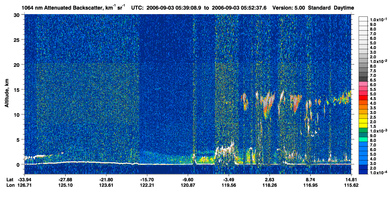
Task: Click latitude value '-15.70'
Action: tap(147, 180)
